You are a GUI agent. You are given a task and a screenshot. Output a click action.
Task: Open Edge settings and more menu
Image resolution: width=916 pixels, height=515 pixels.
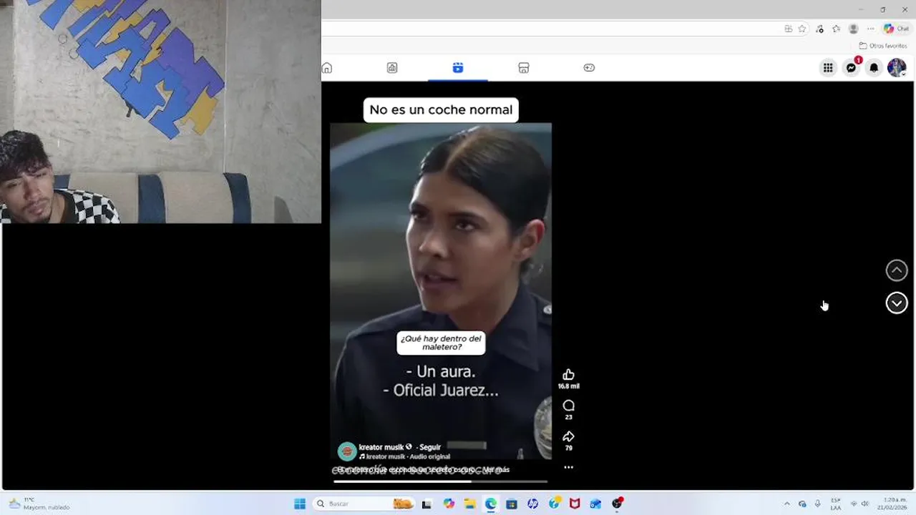(870, 29)
